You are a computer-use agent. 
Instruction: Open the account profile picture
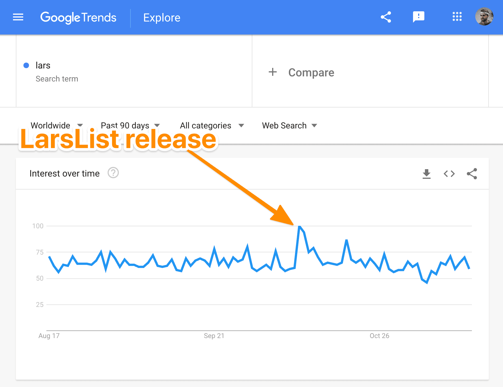(484, 17)
